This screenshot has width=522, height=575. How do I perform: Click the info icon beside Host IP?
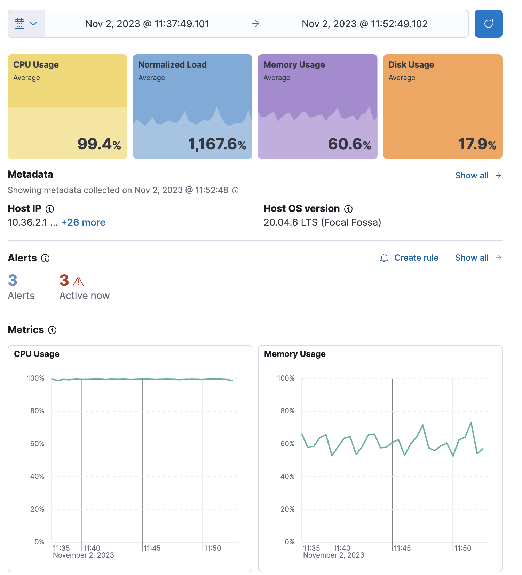(x=50, y=209)
